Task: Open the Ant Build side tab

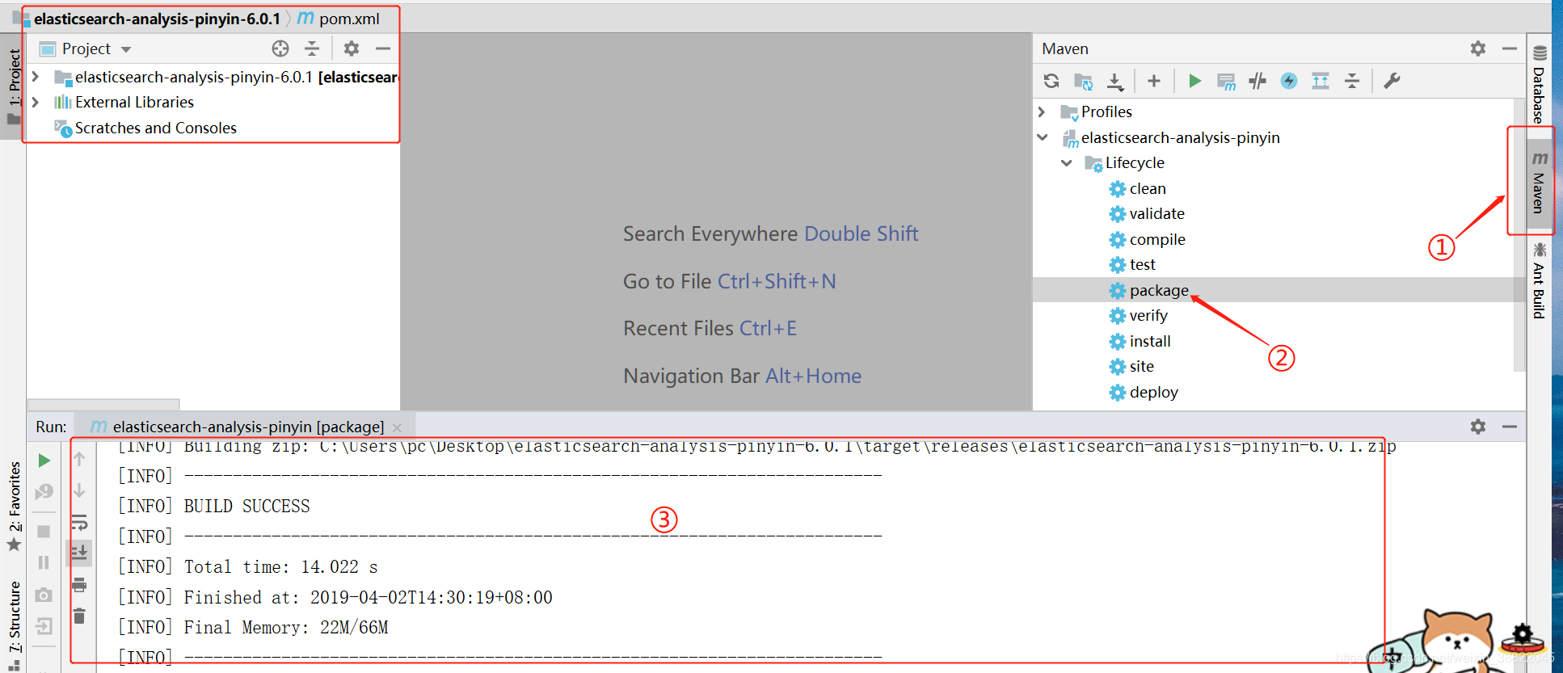Action: tap(1539, 280)
